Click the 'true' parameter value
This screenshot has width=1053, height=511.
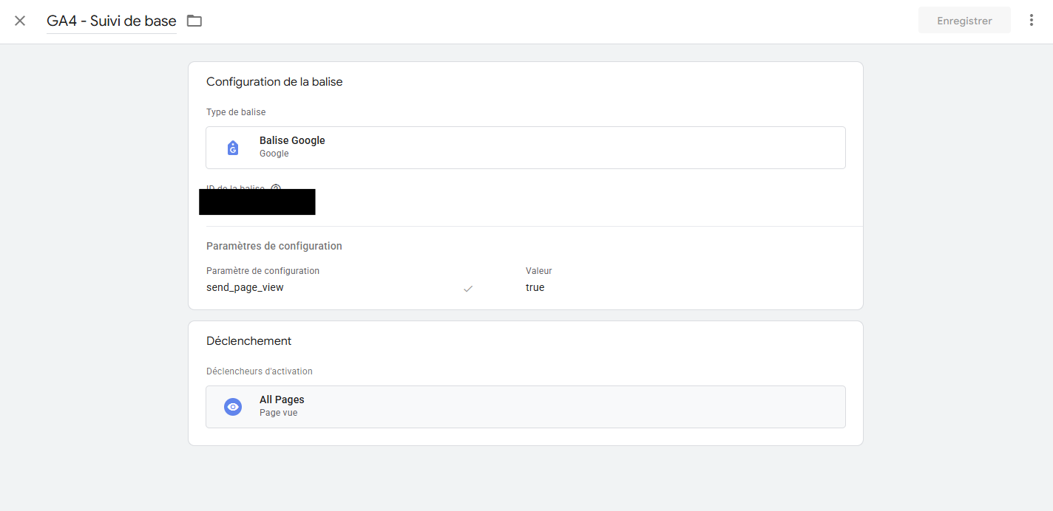(535, 287)
